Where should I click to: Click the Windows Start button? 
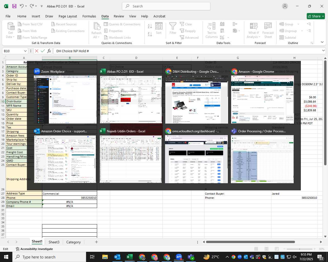(x=6, y=257)
